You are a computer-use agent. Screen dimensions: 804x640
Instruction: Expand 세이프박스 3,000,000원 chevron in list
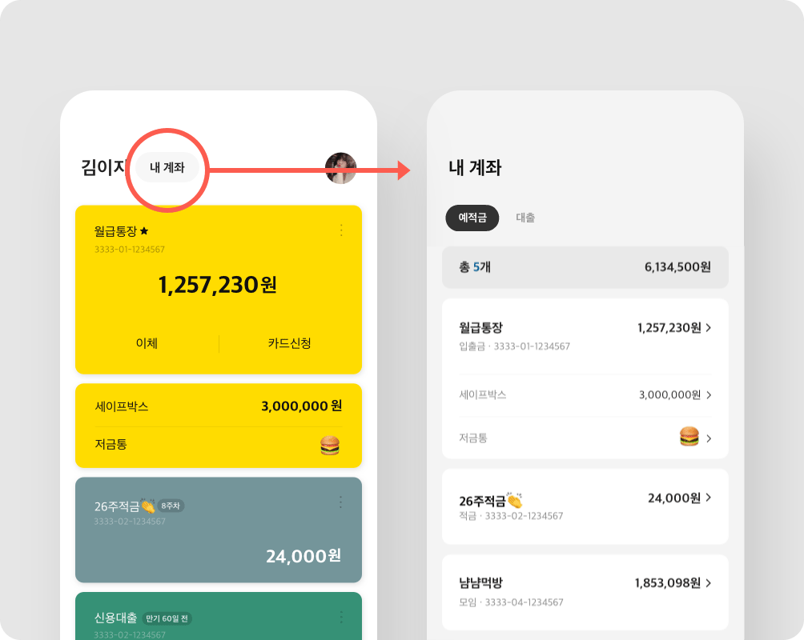709,394
